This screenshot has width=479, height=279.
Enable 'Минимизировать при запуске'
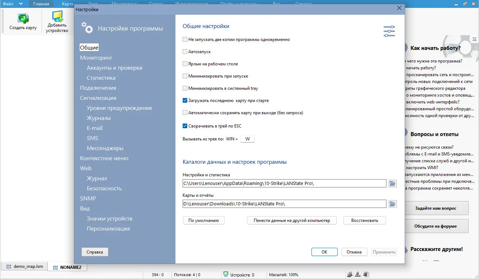pos(185,76)
